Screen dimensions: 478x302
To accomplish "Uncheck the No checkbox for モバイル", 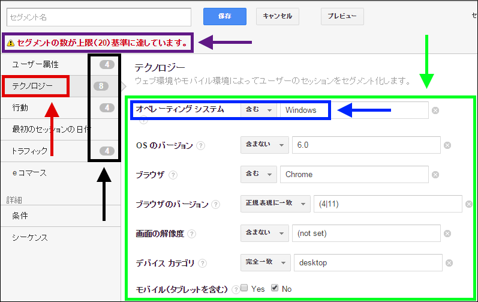I will click(275, 288).
